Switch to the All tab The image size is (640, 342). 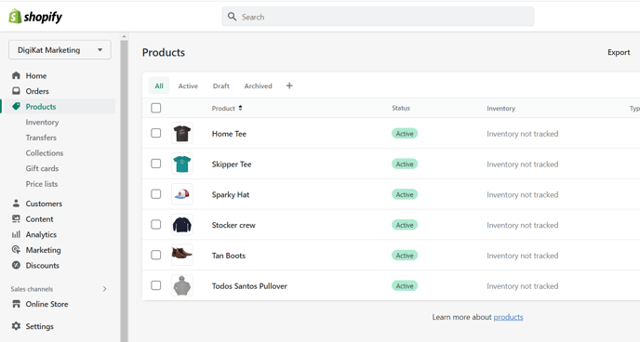tap(159, 86)
